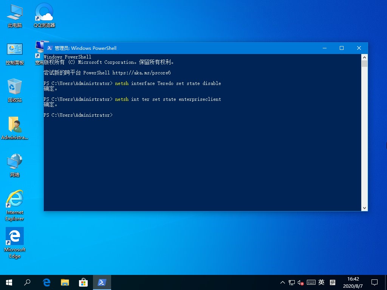
Task: Open the notification center
Action: [x=375, y=282]
